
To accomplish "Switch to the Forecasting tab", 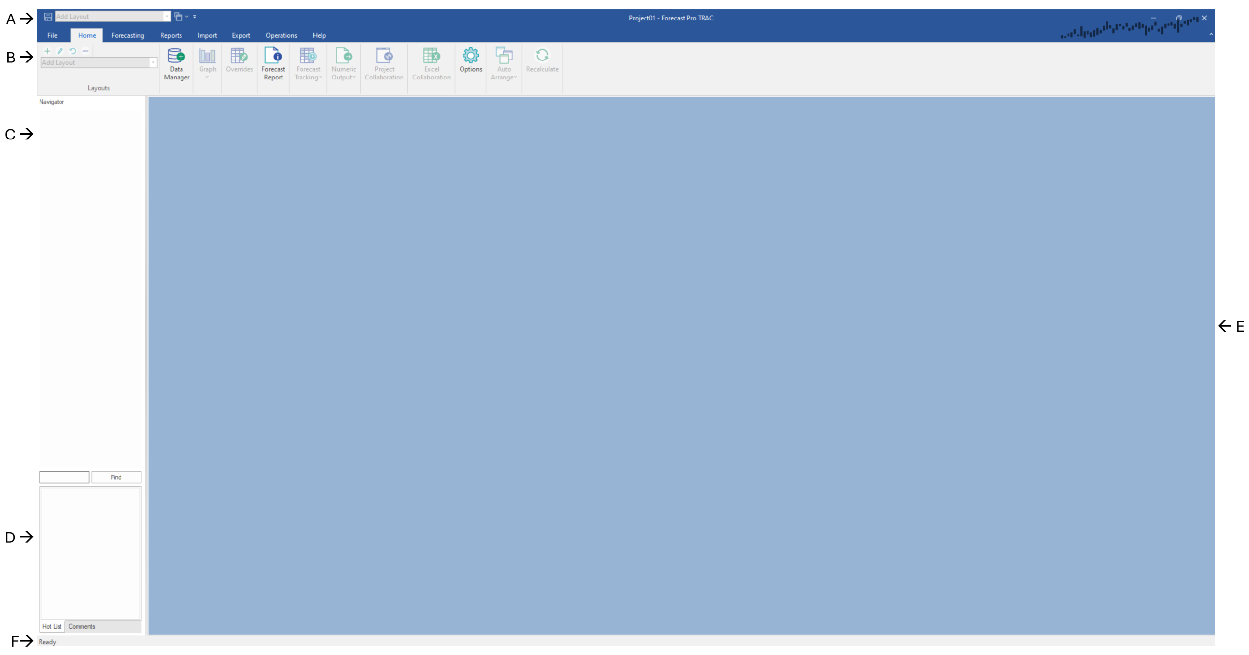I will click(128, 35).
